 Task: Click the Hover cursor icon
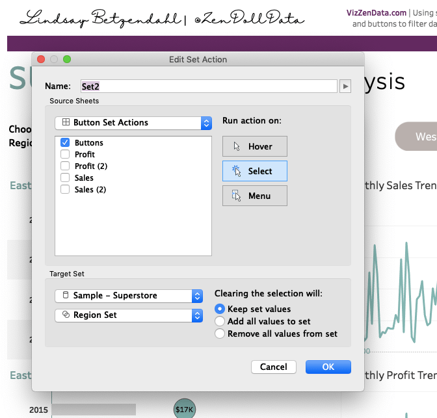coord(237,146)
